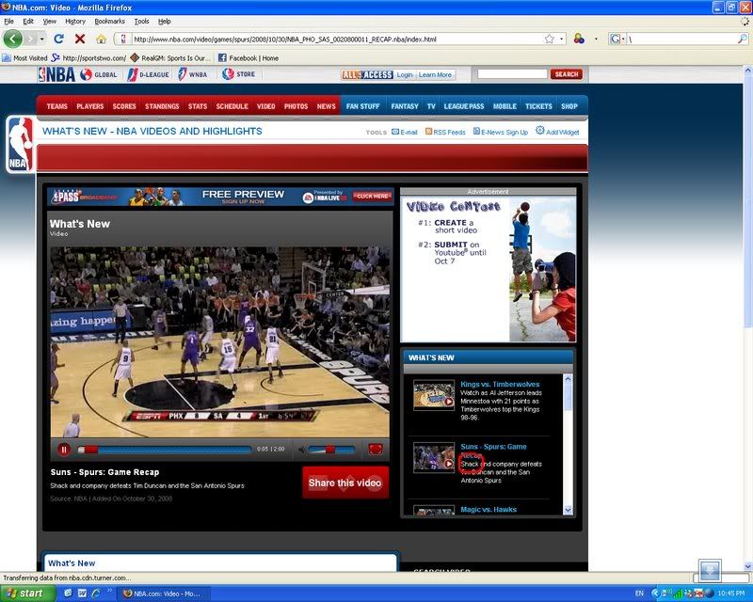The image size is (753, 602).
Task: Open the NBA Global globe link
Action: (99, 74)
